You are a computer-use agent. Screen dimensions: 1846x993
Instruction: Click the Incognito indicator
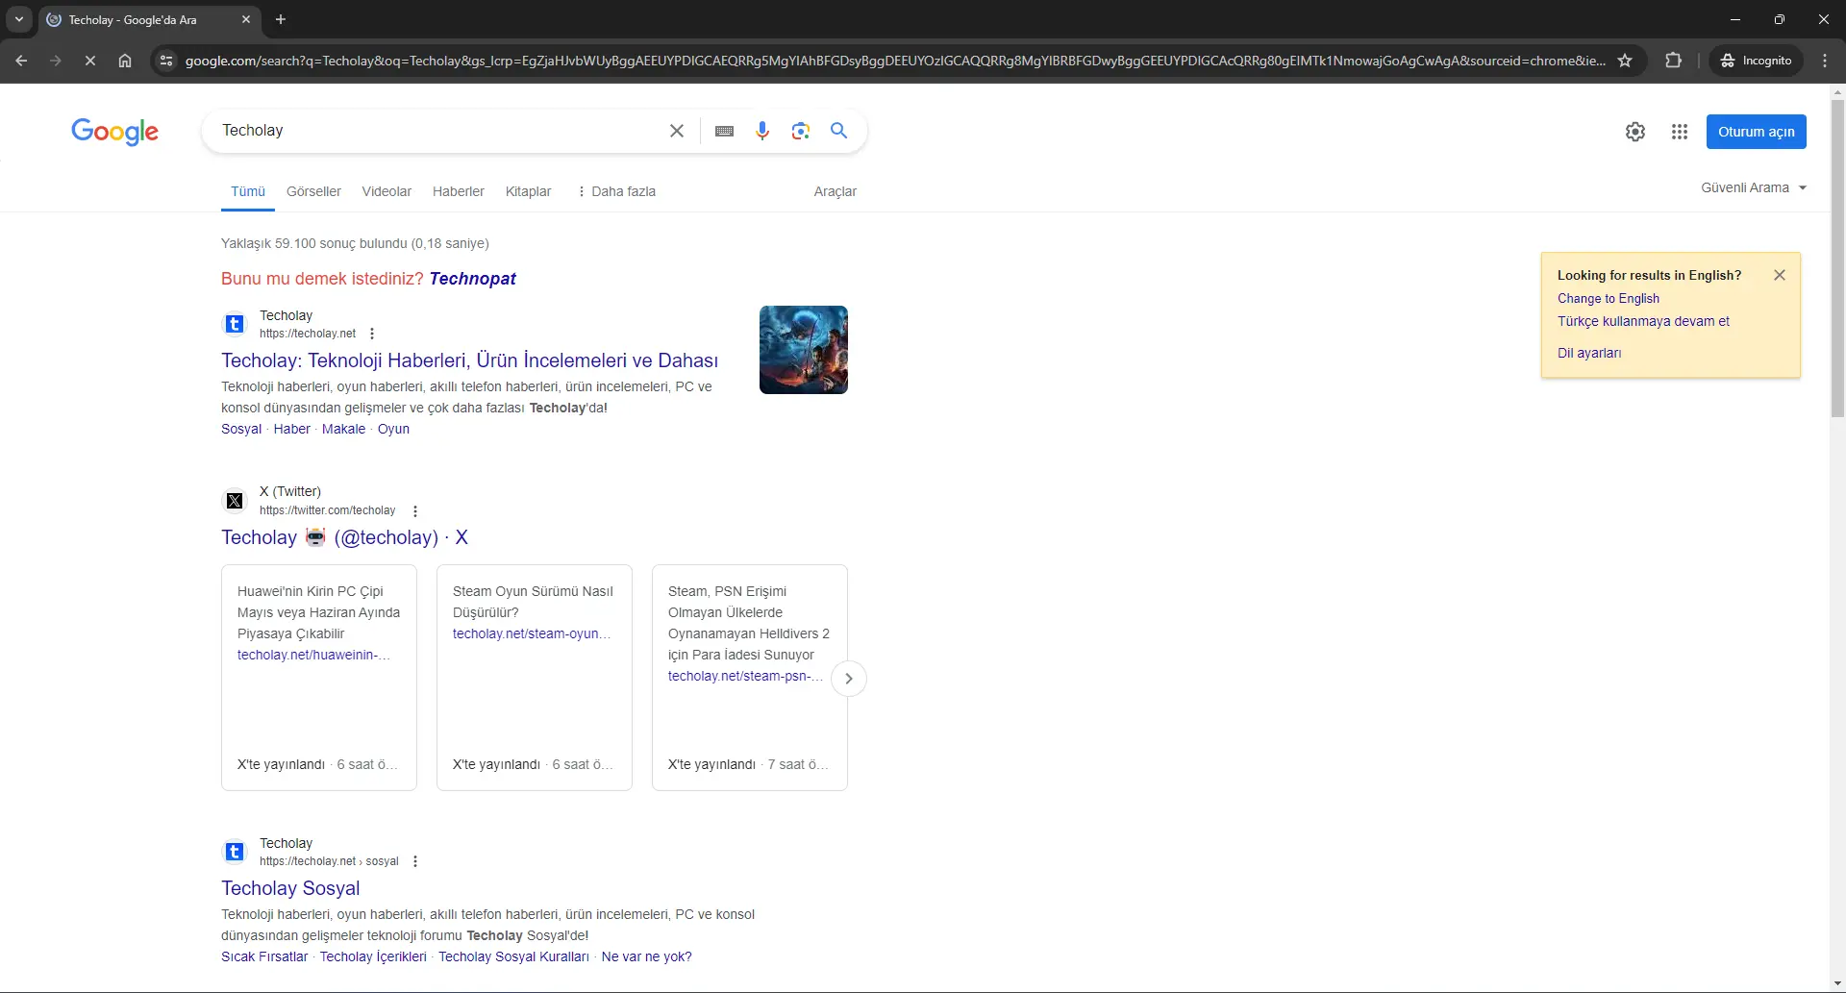click(x=1757, y=61)
